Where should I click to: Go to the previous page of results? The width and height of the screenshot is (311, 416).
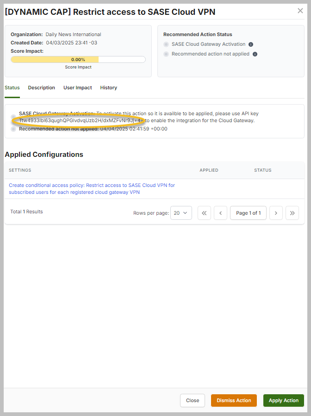click(x=220, y=213)
